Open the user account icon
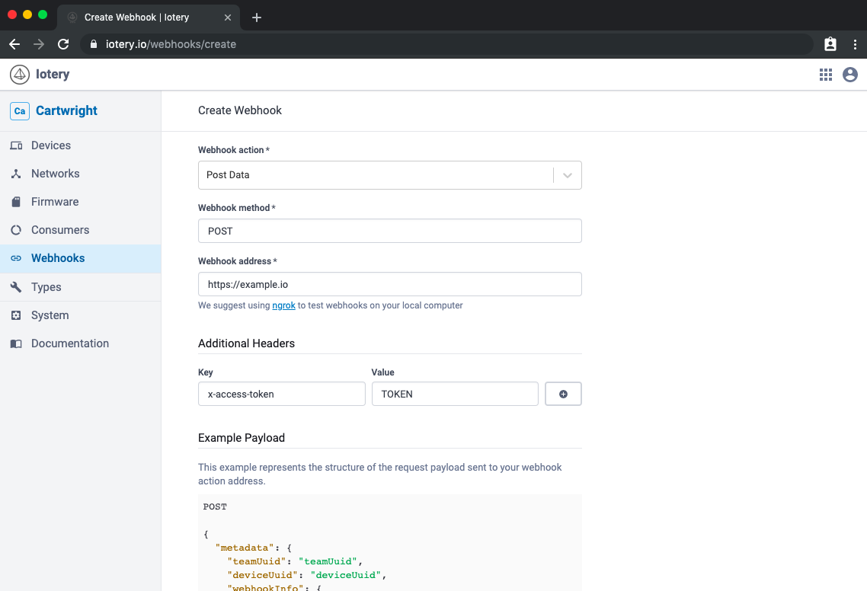This screenshot has width=867, height=591. click(x=850, y=75)
